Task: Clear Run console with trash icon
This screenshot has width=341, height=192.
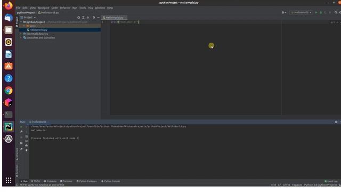Action: point(27,150)
